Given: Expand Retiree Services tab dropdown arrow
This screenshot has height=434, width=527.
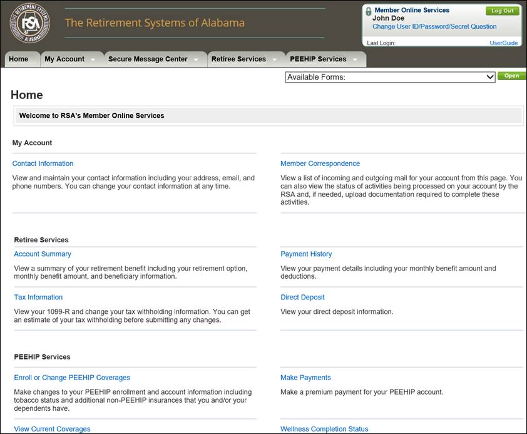Looking at the screenshot, I should [275, 60].
